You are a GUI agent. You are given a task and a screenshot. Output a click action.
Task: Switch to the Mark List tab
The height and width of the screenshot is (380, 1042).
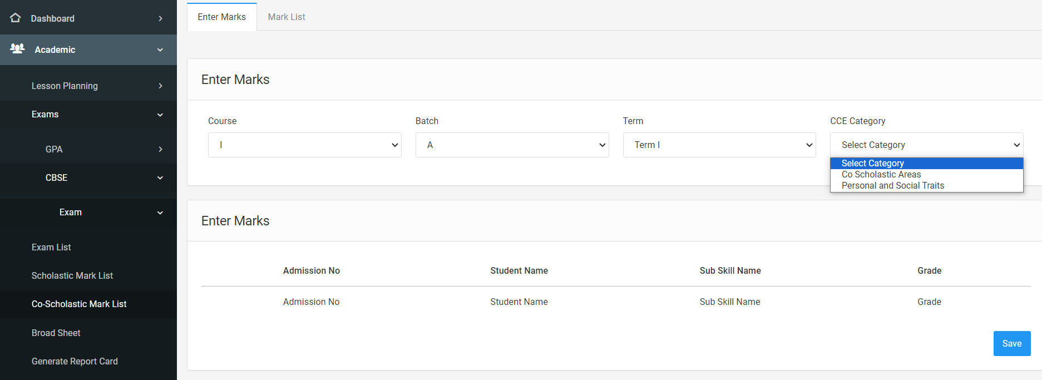(x=287, y=17)
